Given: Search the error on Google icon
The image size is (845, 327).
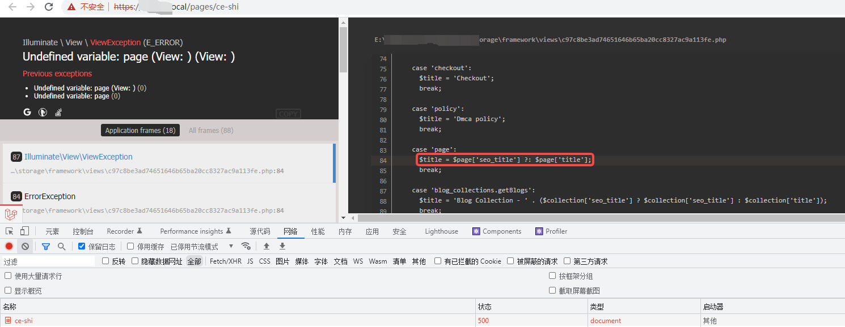Looking at the screenshot, I should click(x=27, y=112).
